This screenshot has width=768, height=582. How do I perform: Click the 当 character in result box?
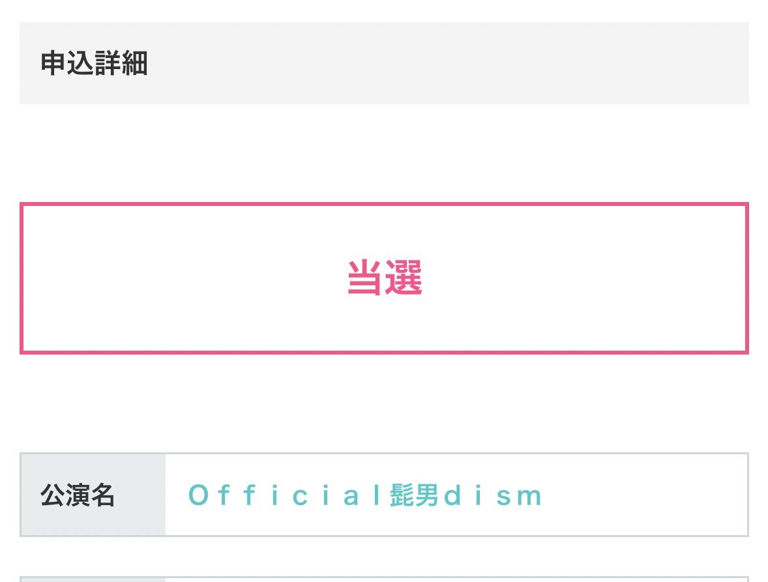(x=364, y=278)
